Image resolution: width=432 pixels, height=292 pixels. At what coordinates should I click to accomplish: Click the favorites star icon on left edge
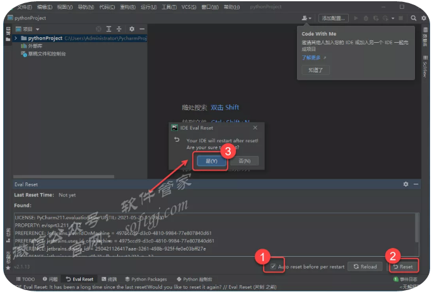click(x=8, y=267)
